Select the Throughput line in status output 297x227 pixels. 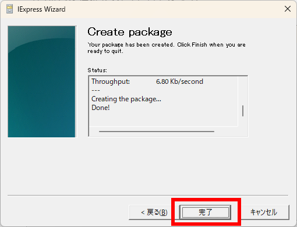(x=147, y=81)
